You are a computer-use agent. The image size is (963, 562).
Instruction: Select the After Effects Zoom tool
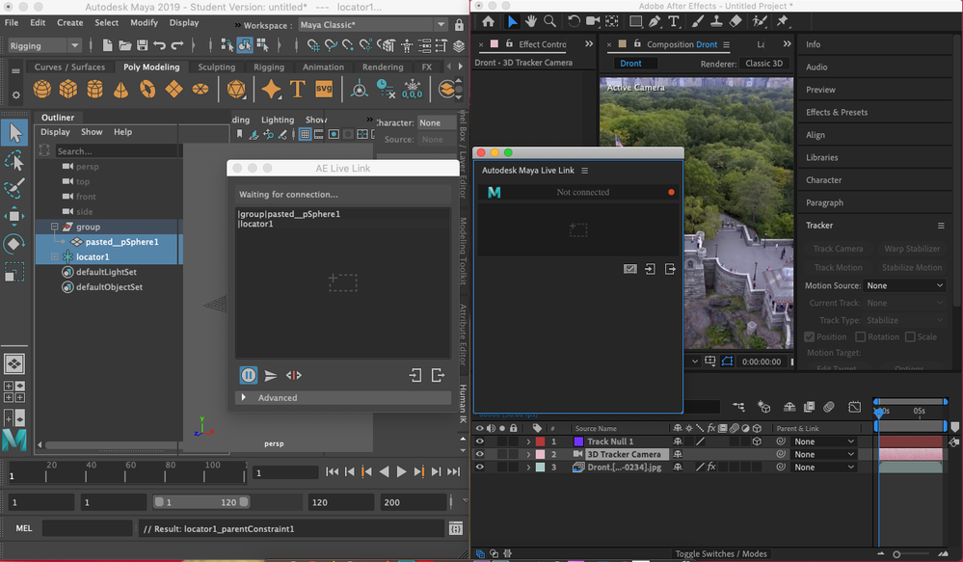550,21
